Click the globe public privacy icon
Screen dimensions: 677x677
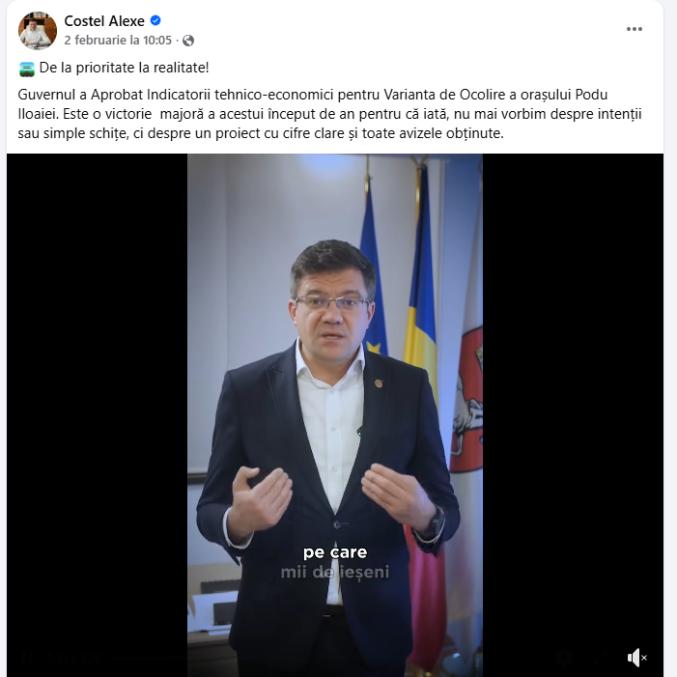pos(188,41)
